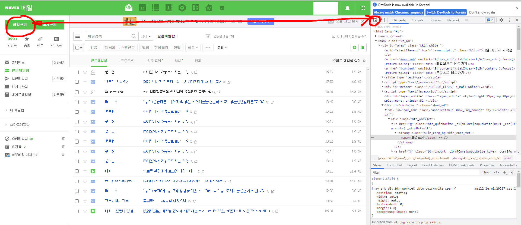Click 정리하기 next to 전체메일

pyautogui.click(x=59, y=62)
